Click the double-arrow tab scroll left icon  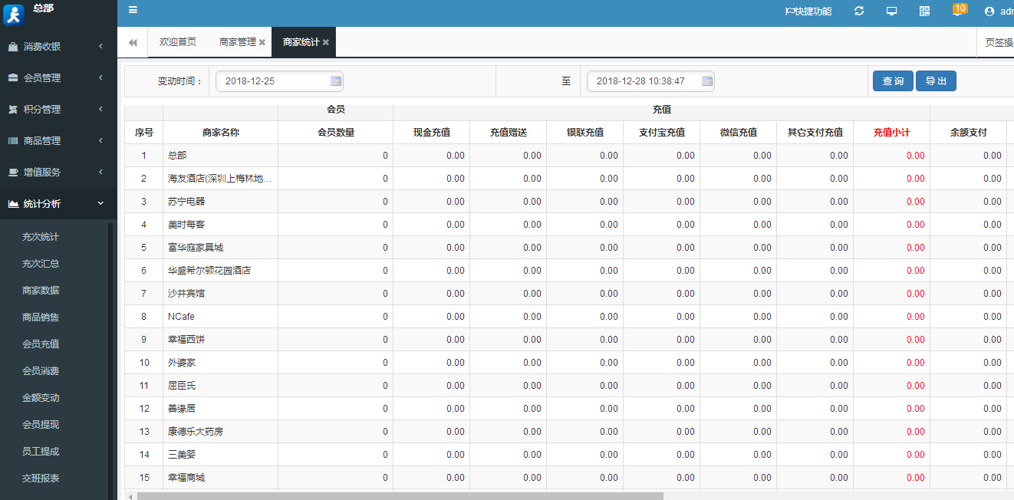click(x=133, y=43)
